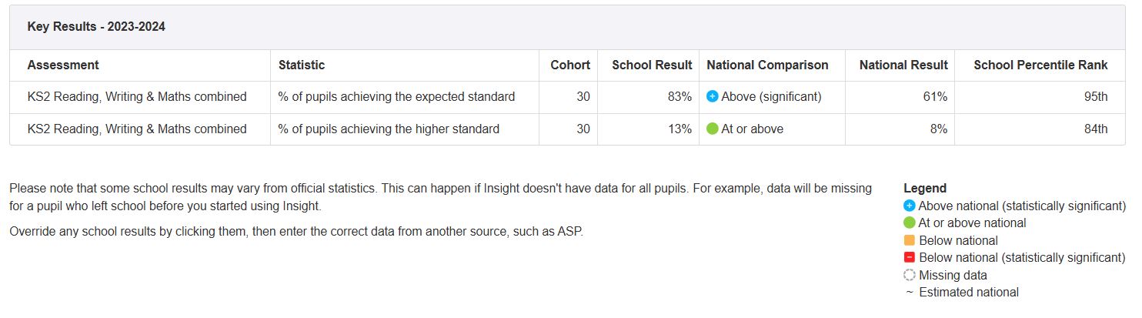Image resolution: width=1142 pixels, height=318 pixels.
Task: Click the National Comparison column header
Action: [x=767, y=65]
